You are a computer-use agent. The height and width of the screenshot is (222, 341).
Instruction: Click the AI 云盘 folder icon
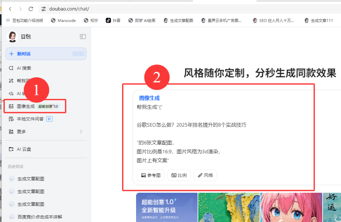coord(11,149)
